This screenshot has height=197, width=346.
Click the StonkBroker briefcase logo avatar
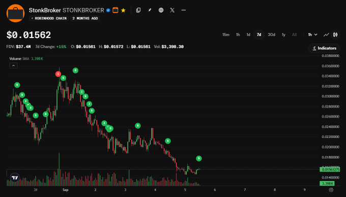[15, 13]
